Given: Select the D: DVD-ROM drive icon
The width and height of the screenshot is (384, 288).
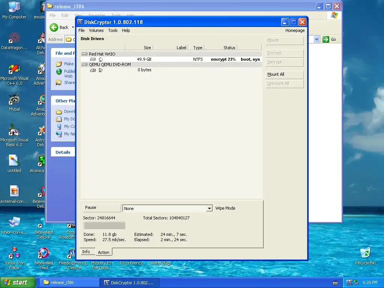Looking at the screenshot, I should (x=93, y=70).
